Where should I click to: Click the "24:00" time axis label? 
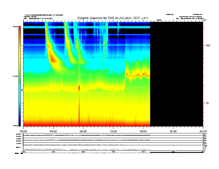(203, 131)
